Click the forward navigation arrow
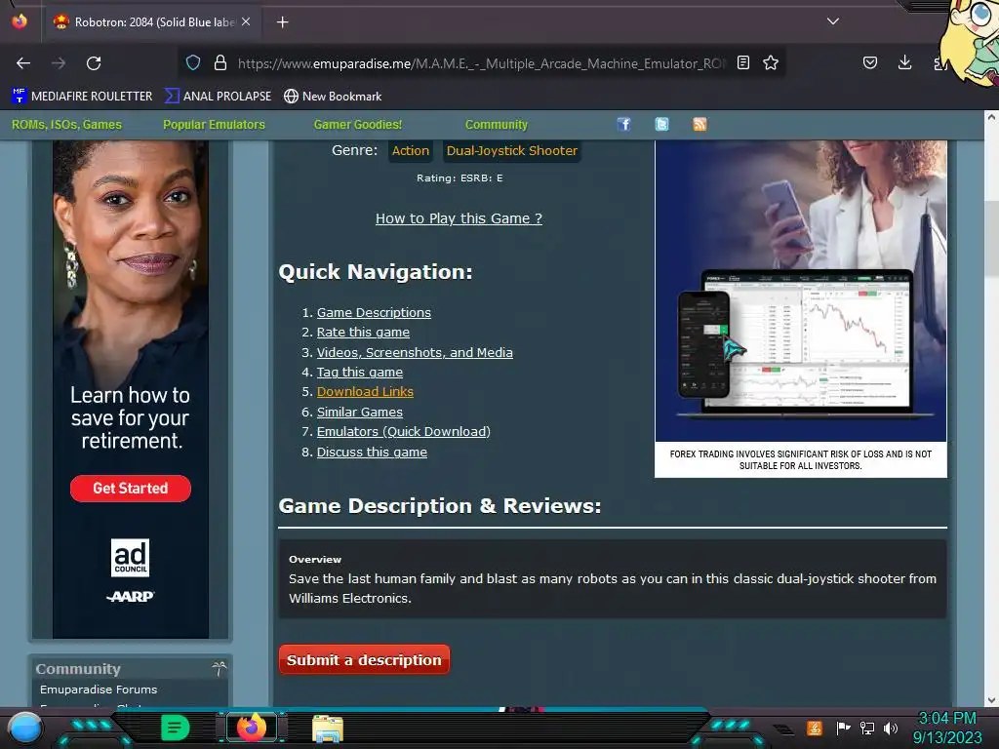This screenshot has height=749, width=999. click(59, 63)
